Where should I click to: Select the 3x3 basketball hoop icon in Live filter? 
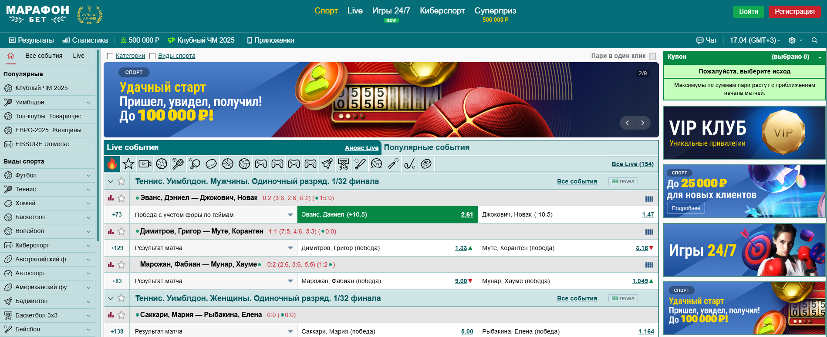(344, 164)
